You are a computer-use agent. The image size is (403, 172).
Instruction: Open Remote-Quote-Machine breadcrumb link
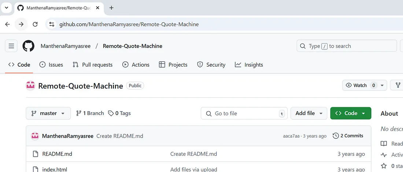[x=133, y=46]
